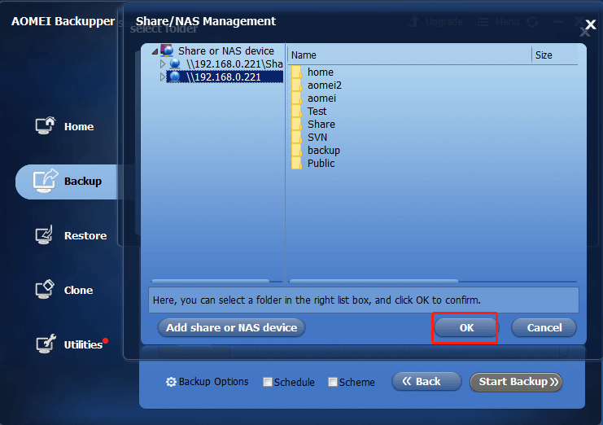
Task: Click the Restore sidebar icon
Action: [44, 234]
